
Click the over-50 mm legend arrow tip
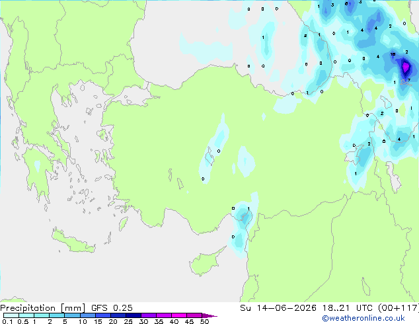209,315
